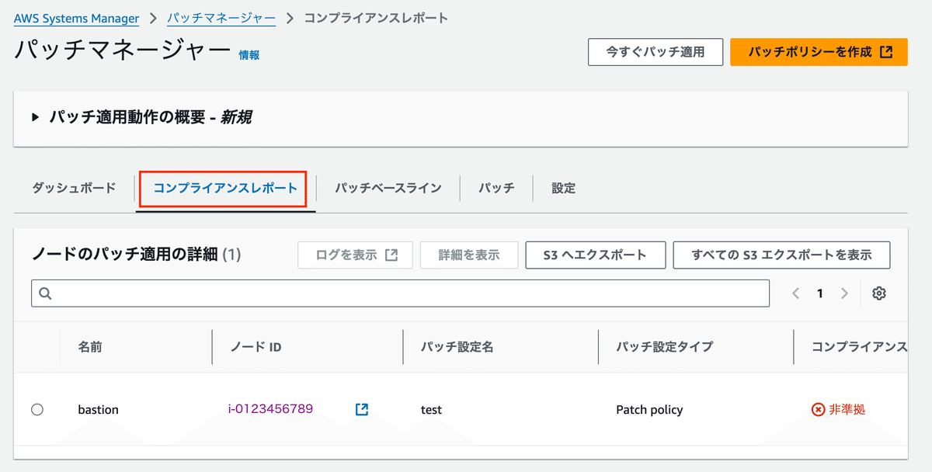Click the 詳細を表示 button
Image resolution: width=932 pixels, height=472 pixels.
tap(469, 255)
